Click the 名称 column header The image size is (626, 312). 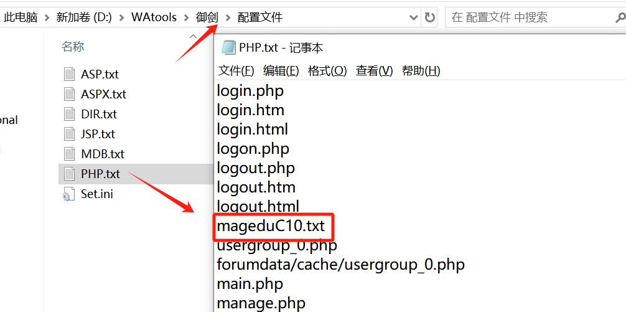tap(73, 47)
